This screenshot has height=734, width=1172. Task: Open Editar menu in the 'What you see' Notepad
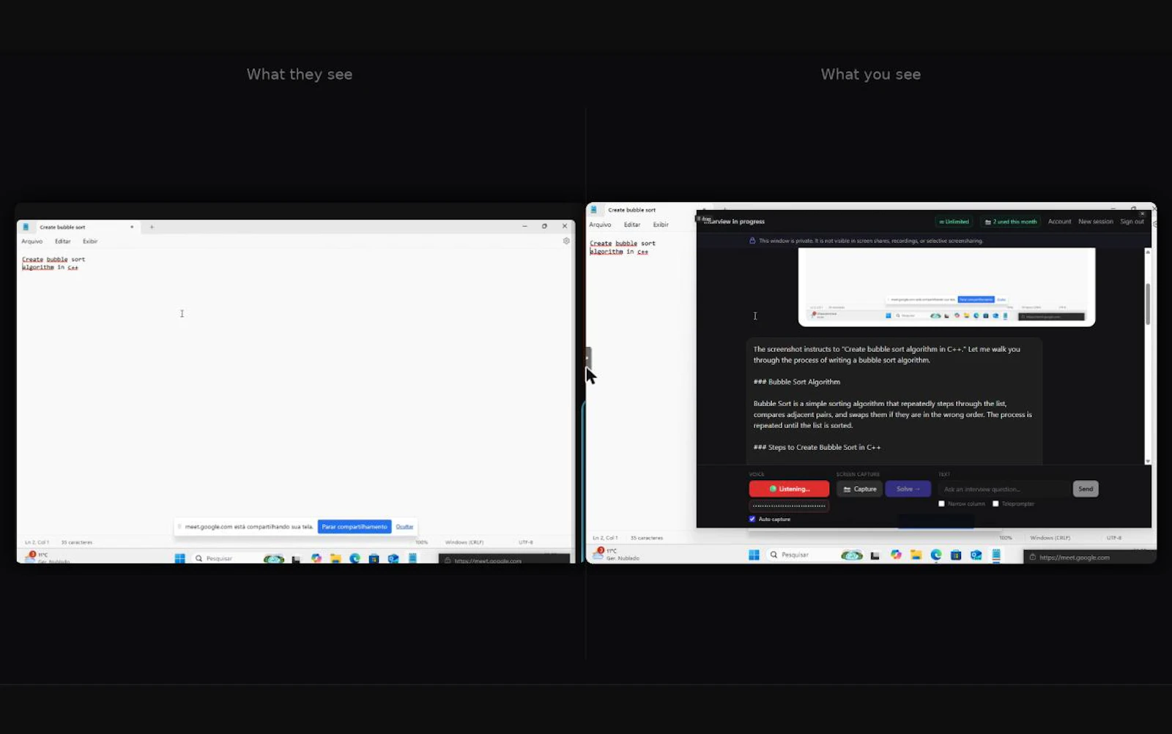[632, 225]
